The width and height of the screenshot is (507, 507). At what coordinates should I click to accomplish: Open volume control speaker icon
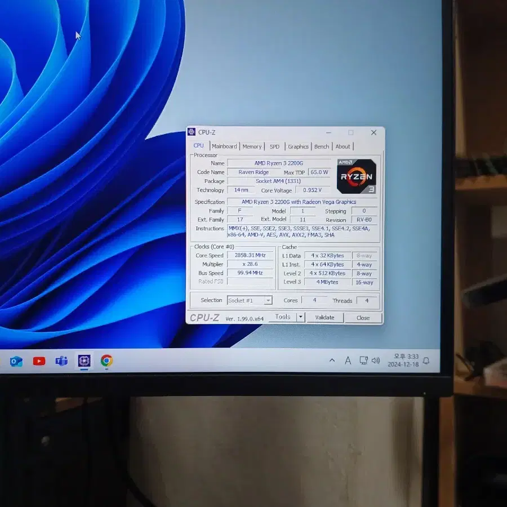click(x=376, y=360)
